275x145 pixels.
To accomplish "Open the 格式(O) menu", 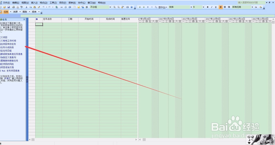I will tap(43, 3).
